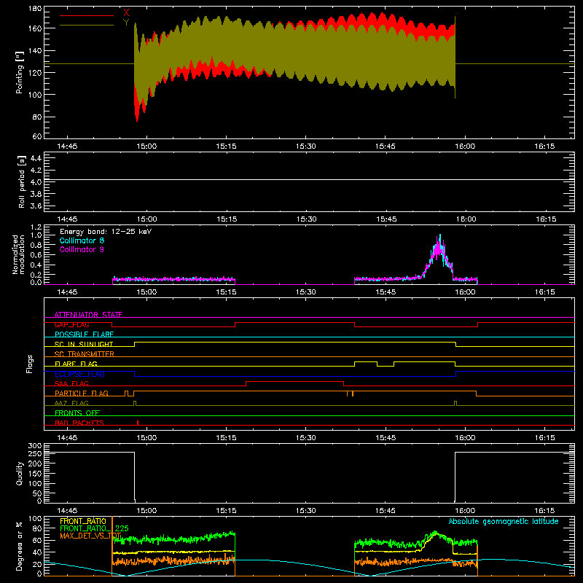Click the yellow FRONT_RATIO legend label

click(x=83, y=521)
